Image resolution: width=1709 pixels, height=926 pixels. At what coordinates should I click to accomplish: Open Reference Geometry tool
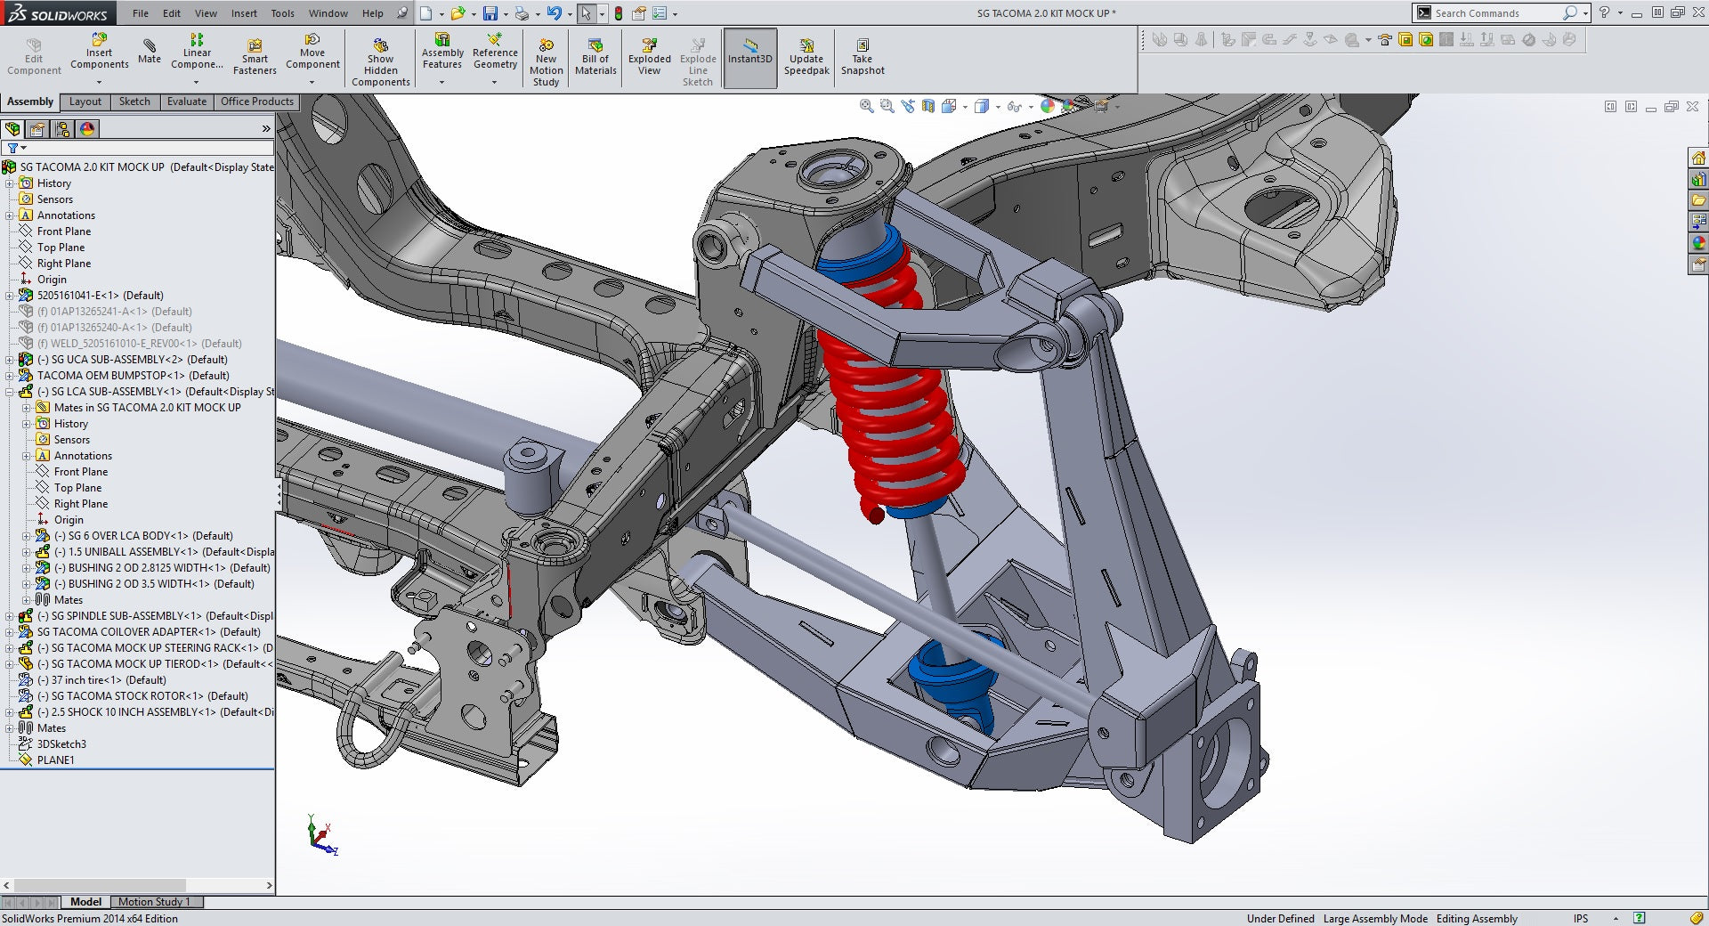pos(495,52)
